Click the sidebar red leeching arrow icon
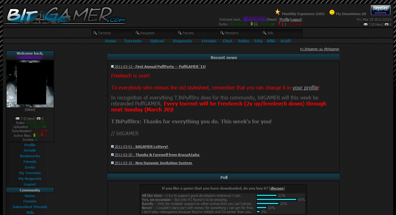 click(x=42, y=135)
